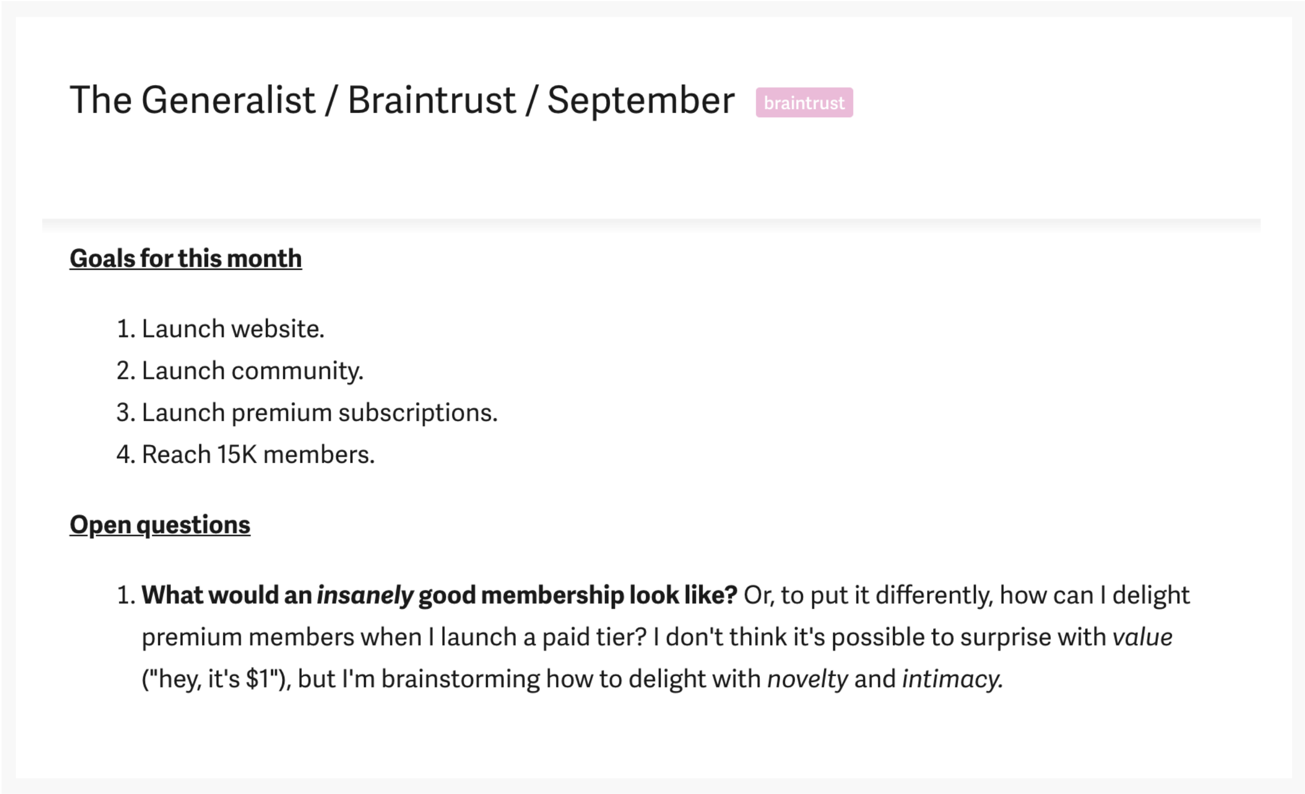This screenshot has height=794, width=1305.
Task: Click the italic word 'insanely'
Action: 365,595
